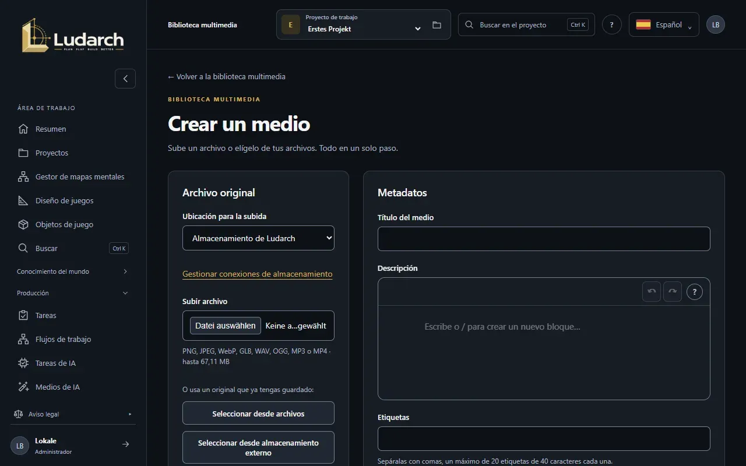Open editor help question mark icon
This screenshot has width=746, height=466.
pyautogui.click(x=694, y=291)
